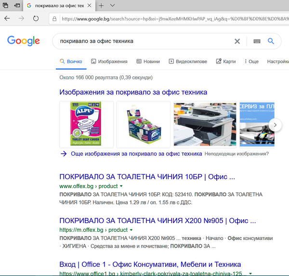Click the set tabs aside icon

[x=17, y=5]
